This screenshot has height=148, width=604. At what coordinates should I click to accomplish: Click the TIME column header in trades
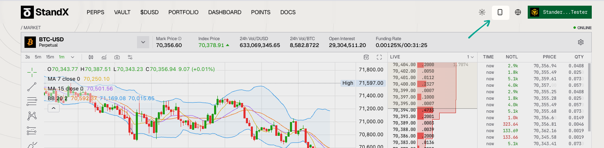pyautogui.click(x=489, y=57)
